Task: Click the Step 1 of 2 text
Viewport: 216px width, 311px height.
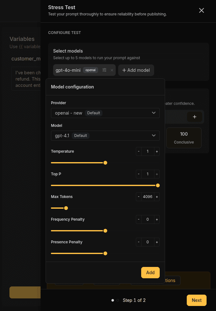Action: pyautogui.click(x=134, y=300)
